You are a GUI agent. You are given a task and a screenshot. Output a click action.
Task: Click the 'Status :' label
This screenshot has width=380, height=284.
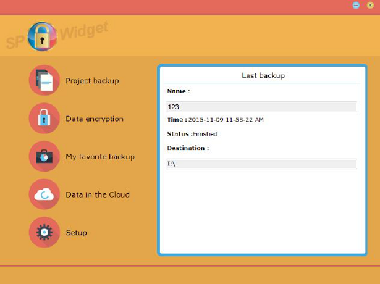click(x=180, y=134)
